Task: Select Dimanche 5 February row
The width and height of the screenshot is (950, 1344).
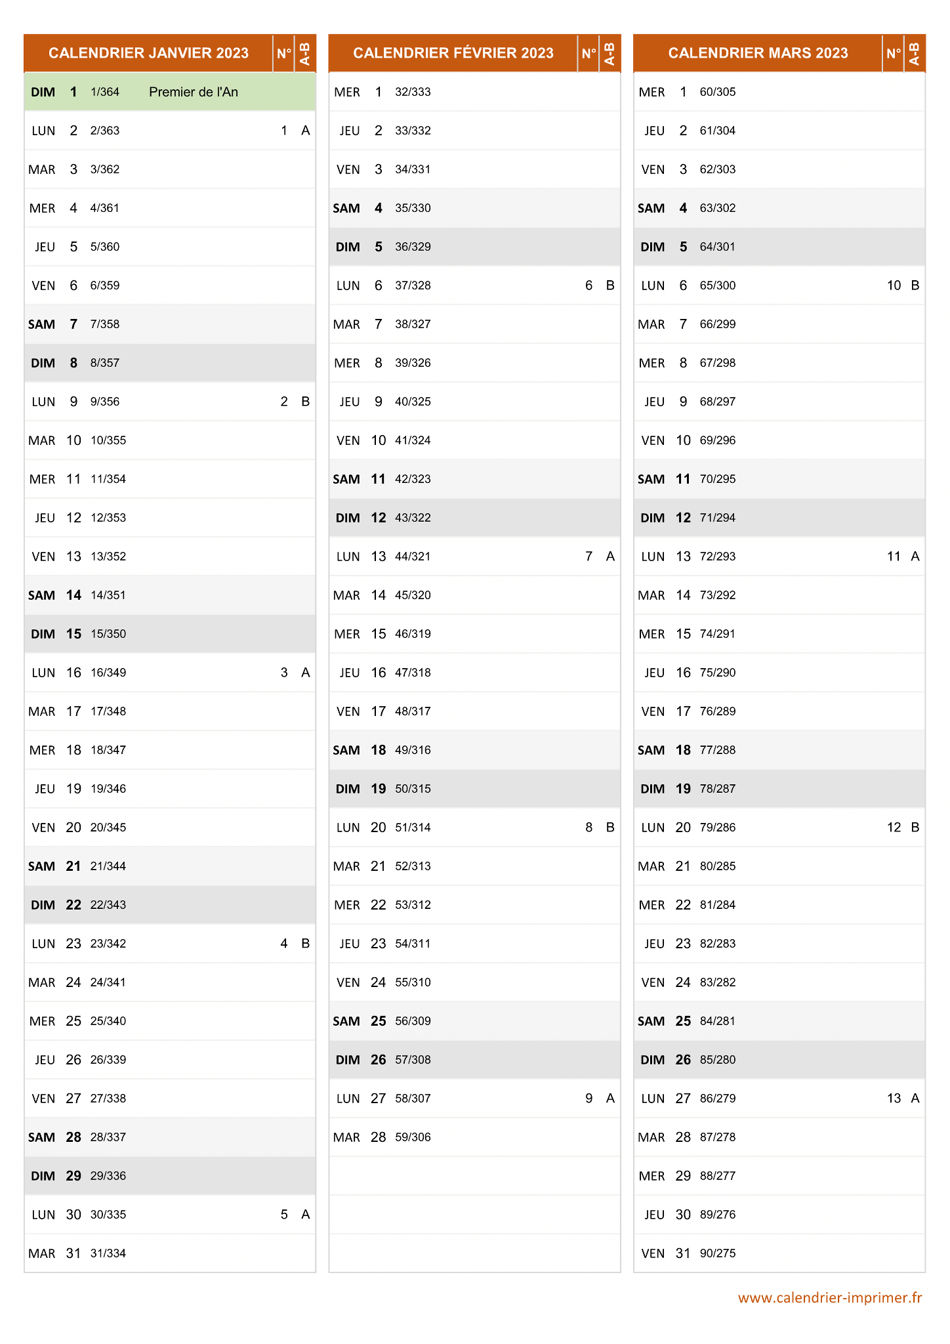Action: pyautogui.click(x=475, y=247)
